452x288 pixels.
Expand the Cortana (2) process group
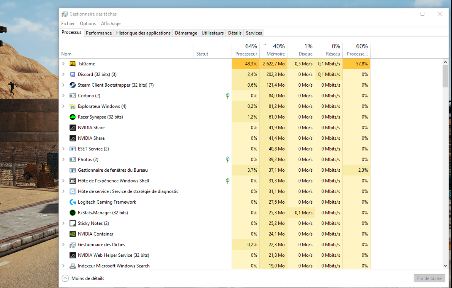(63, 96)
